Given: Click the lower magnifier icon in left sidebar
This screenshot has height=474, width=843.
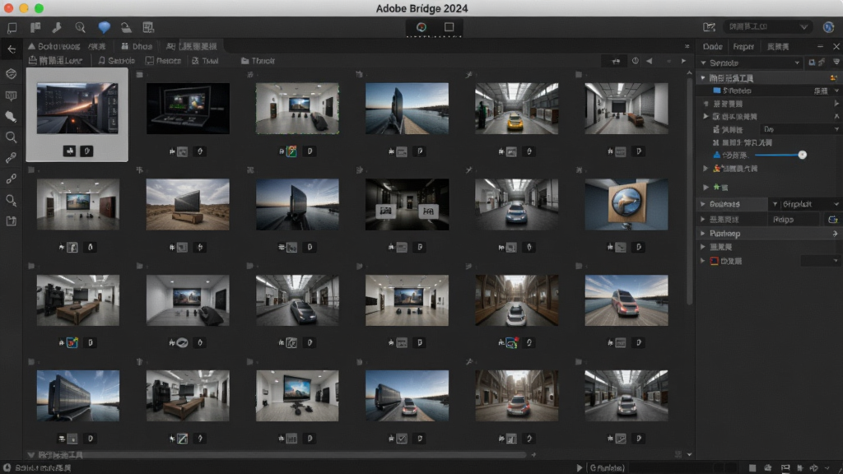Looking at the screenshot, I should coord(11,201).
